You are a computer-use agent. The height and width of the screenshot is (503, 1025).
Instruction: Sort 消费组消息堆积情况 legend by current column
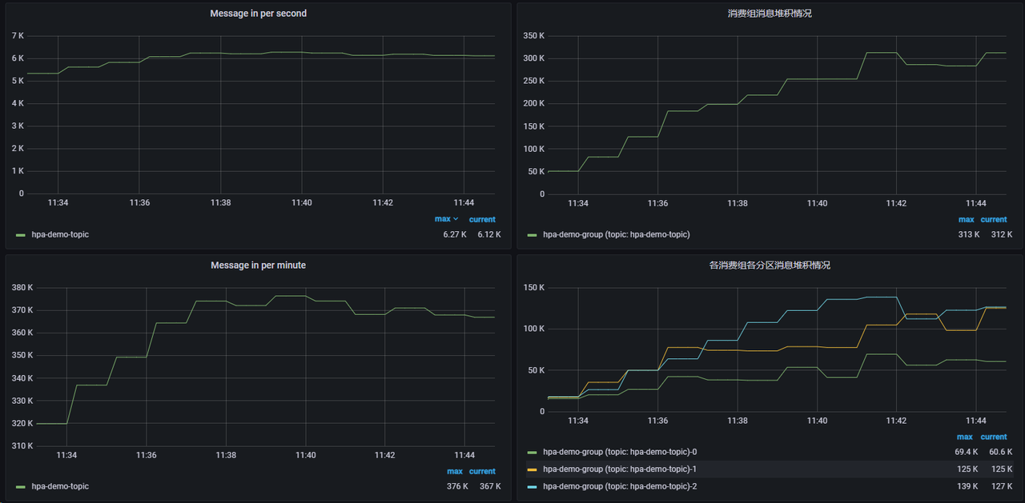pos(994,219)
